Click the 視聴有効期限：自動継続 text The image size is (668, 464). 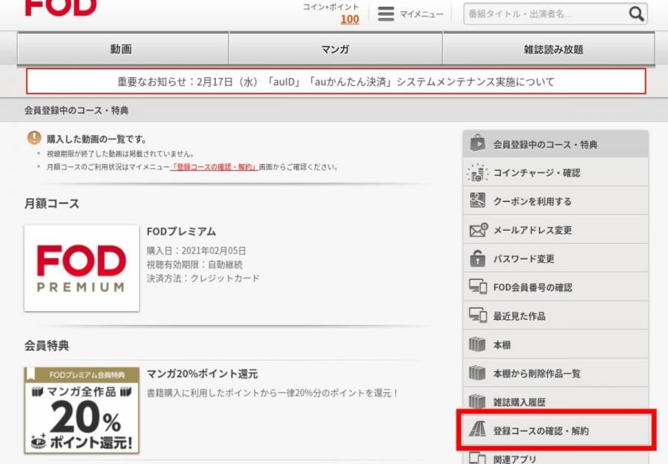click(194, 264)
